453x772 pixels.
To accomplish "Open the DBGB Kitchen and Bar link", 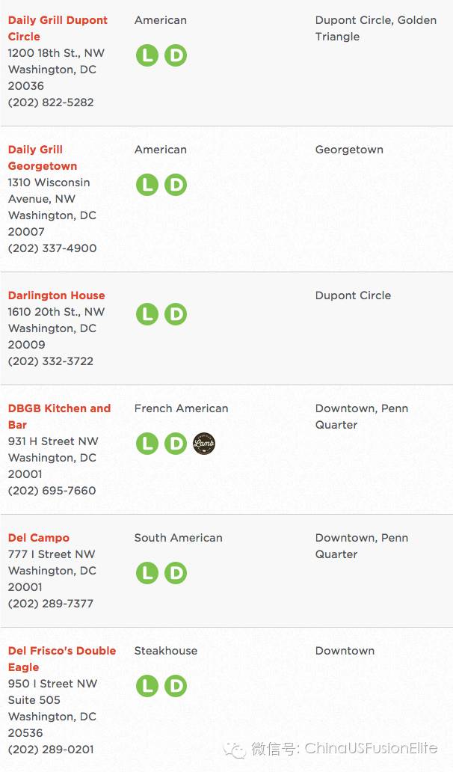I will (x=59, y=416).
